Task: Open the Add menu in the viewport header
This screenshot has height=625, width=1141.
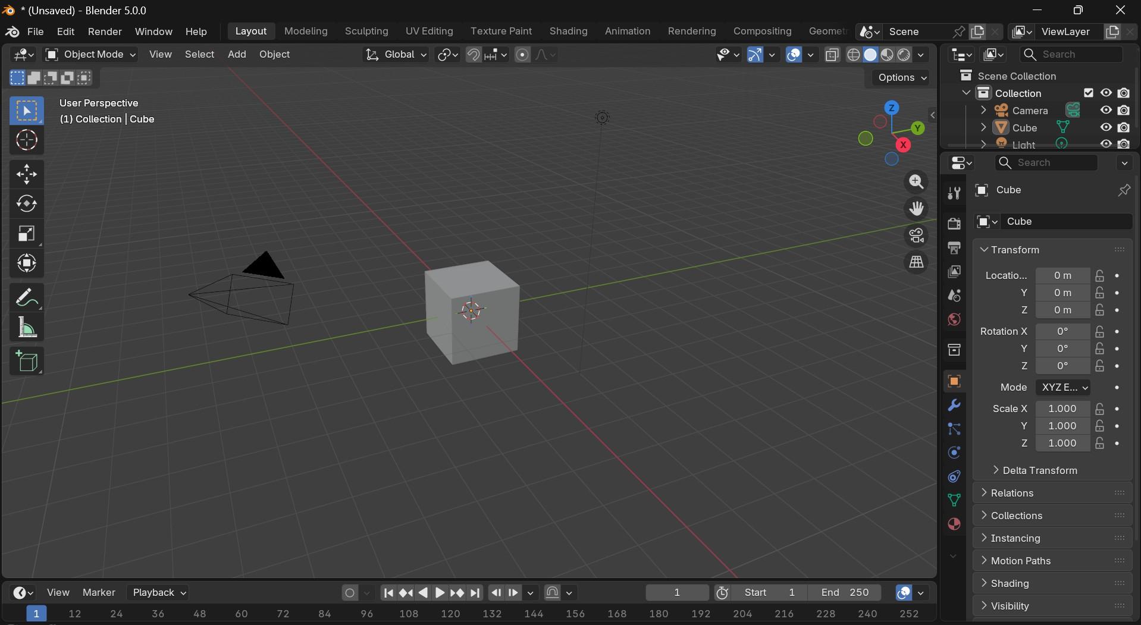Action: point(236,54)
